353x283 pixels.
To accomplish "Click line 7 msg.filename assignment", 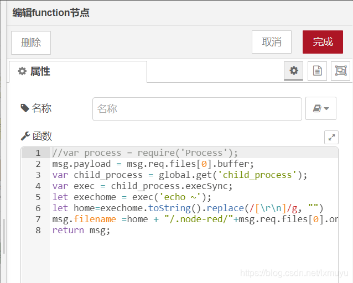I will point(195,219).
